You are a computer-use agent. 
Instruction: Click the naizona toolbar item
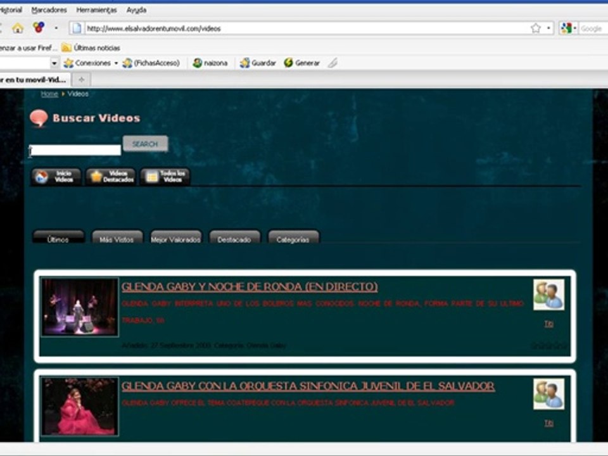click(x=210, y=63)
